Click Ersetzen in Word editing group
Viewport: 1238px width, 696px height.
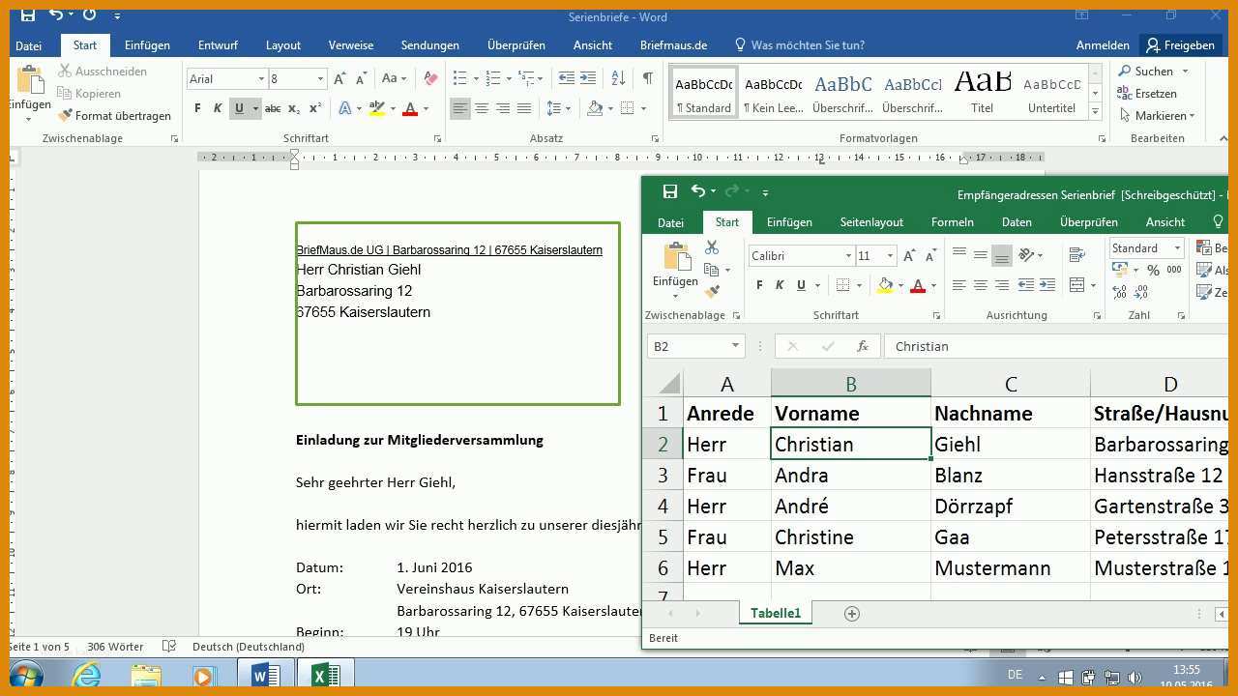pyautogui.click(x=1147, y=93)
